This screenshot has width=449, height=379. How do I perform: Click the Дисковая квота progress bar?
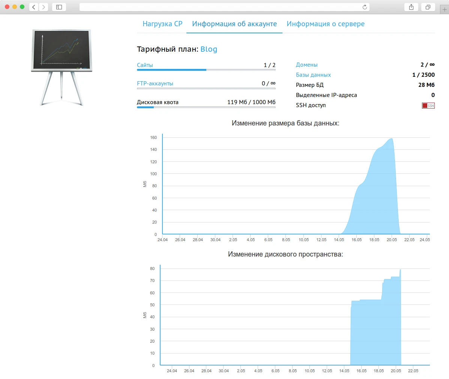(206, 107)
